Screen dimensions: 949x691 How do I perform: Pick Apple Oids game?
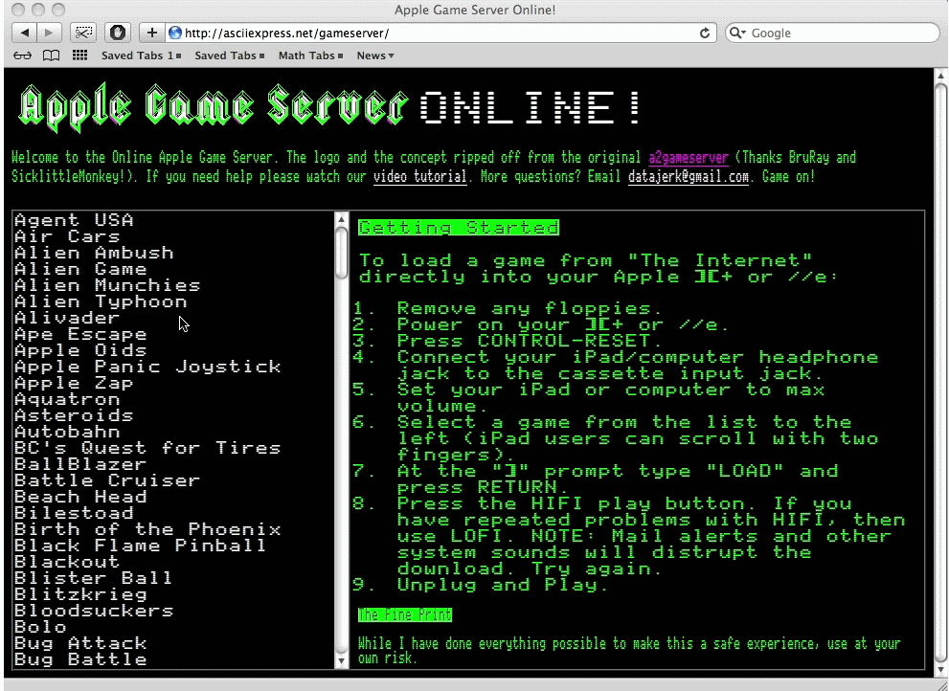pos(80,351)
